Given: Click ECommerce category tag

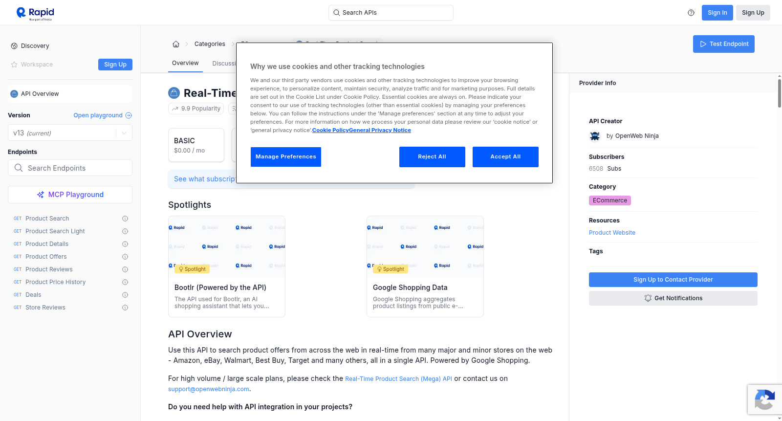Looking at the screenshot, I should pyautogui.click(x=610, y=200).
